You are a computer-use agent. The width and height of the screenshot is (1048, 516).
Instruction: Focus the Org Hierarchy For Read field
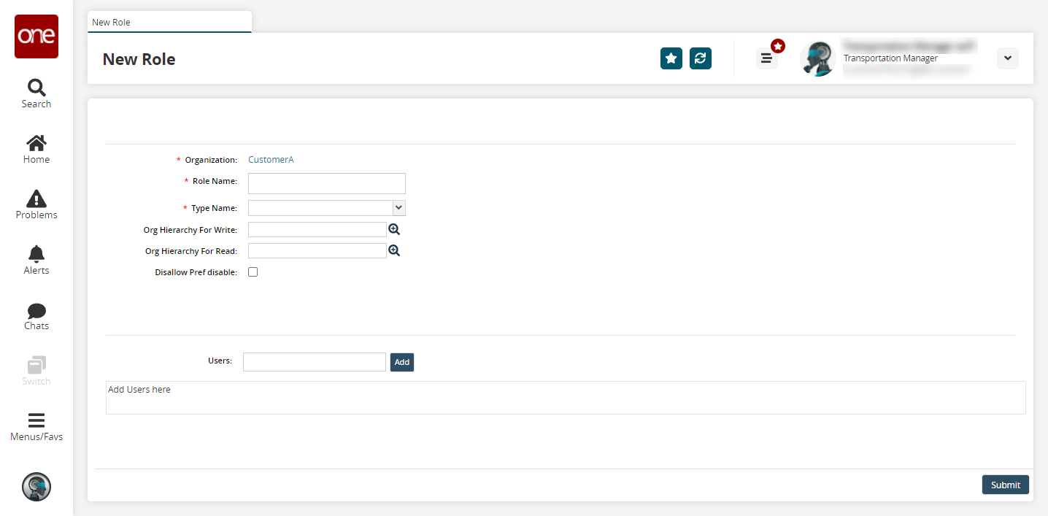pyautogui.click(x=317, y=251)
